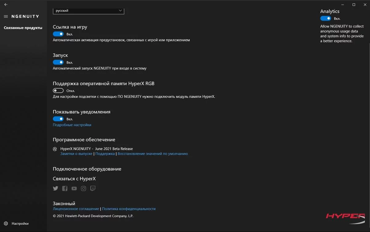
Task: Open Политика конфиденциальности link
Action: [129, 209]
